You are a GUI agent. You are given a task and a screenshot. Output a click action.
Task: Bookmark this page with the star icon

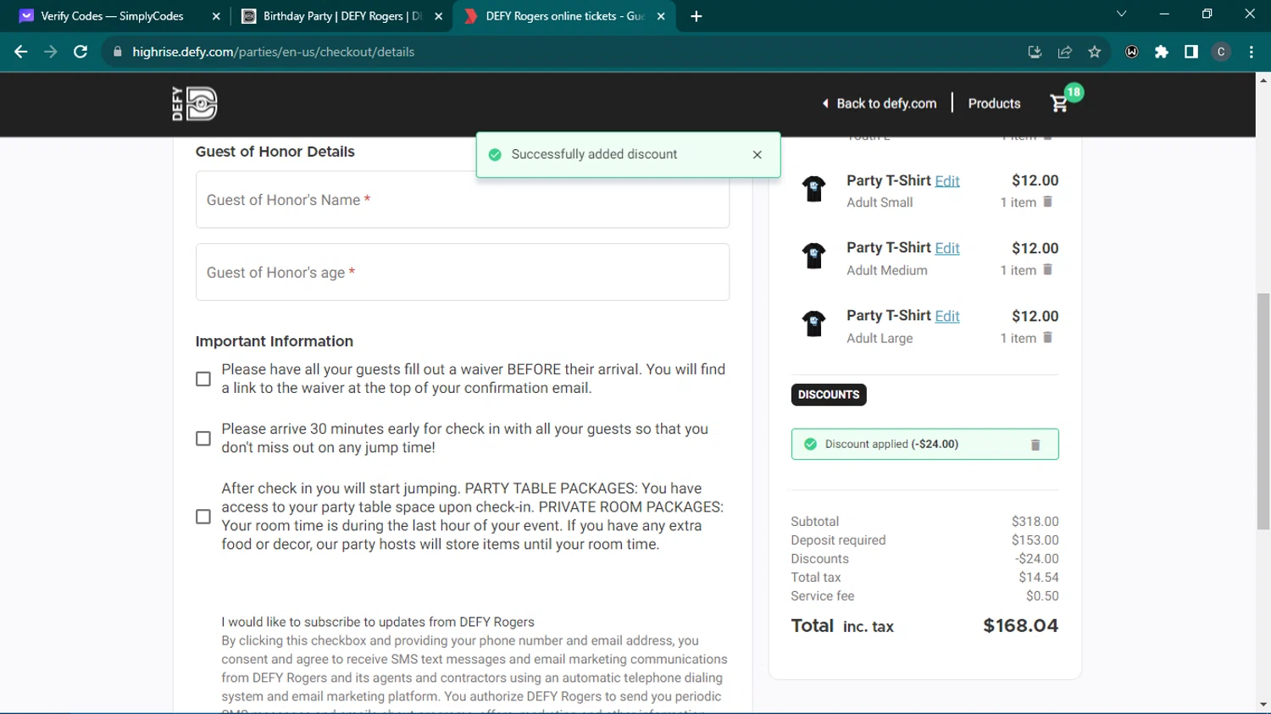1095,52
